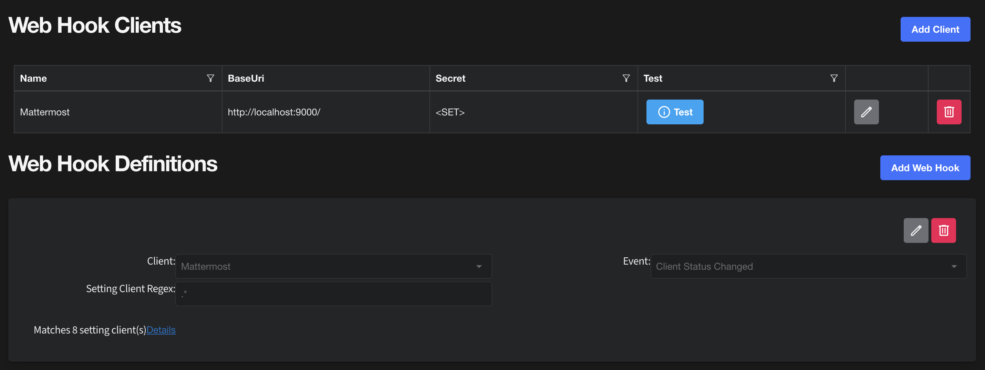The image size is (985, 370).
Task: Click the Add Client button
Action: click(935, 30)
